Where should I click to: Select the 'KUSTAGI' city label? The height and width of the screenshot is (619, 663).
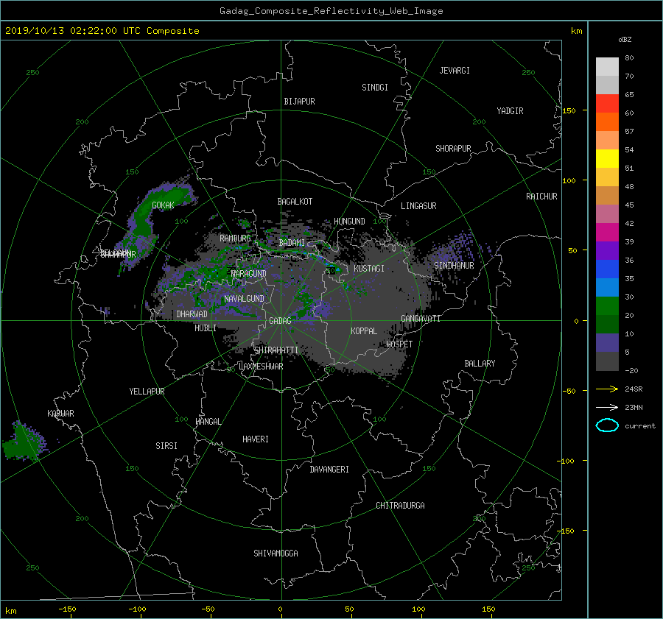pos(369,269)
